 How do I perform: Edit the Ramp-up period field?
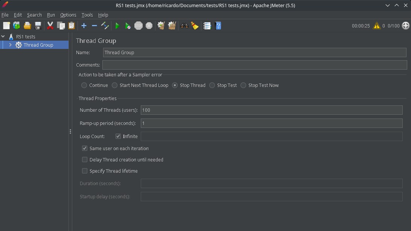click(272, 123)
